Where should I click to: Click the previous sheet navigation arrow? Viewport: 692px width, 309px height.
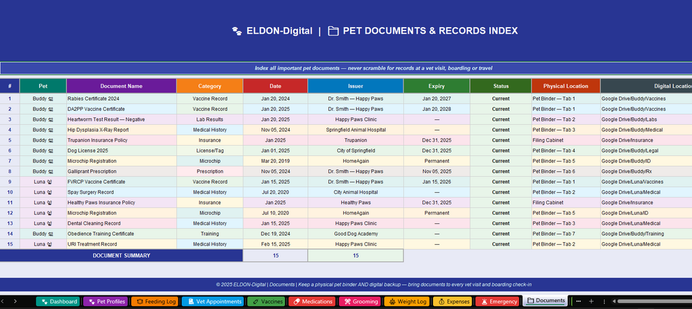(x=2, y=302)
